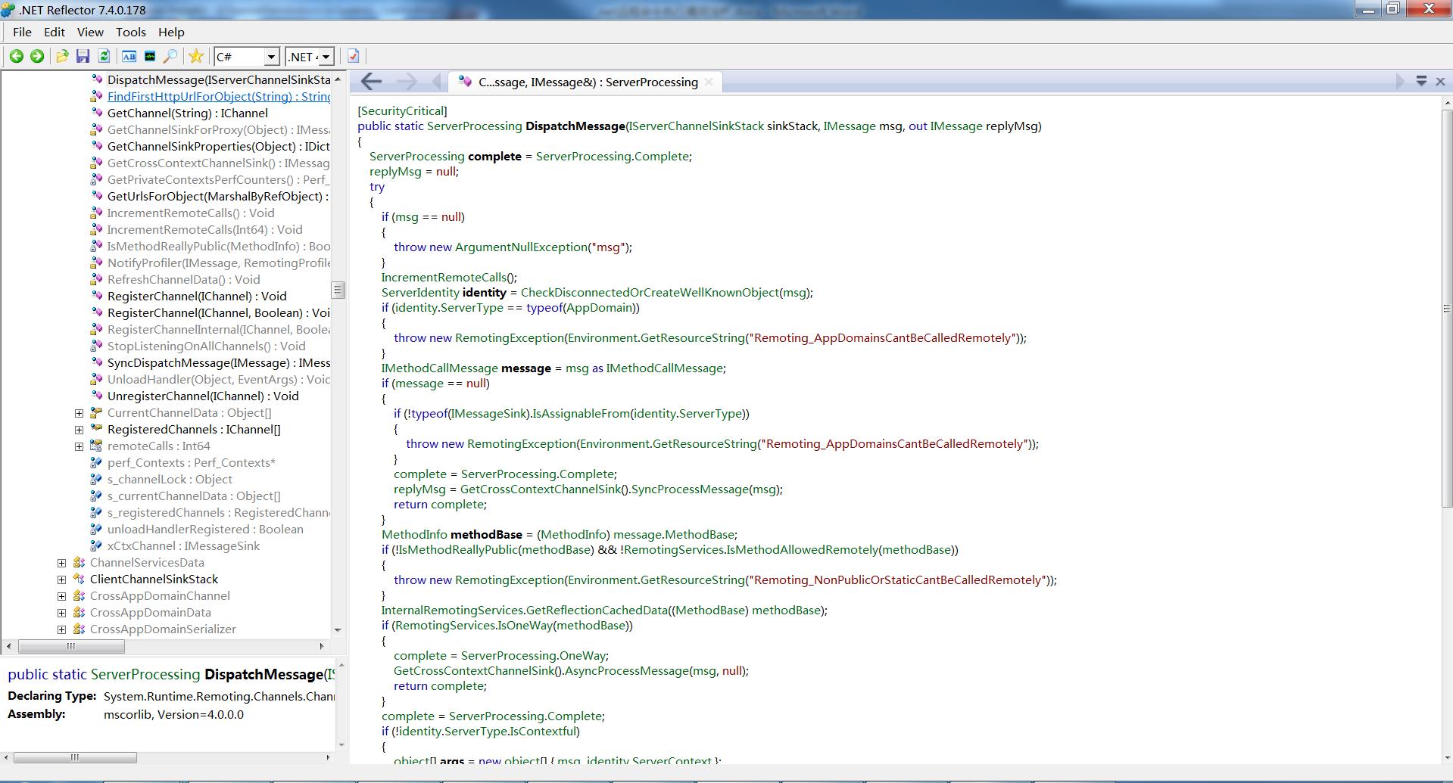
Task: Expand the ChannelServicesData class node
Action: click(x=61, y=563)
